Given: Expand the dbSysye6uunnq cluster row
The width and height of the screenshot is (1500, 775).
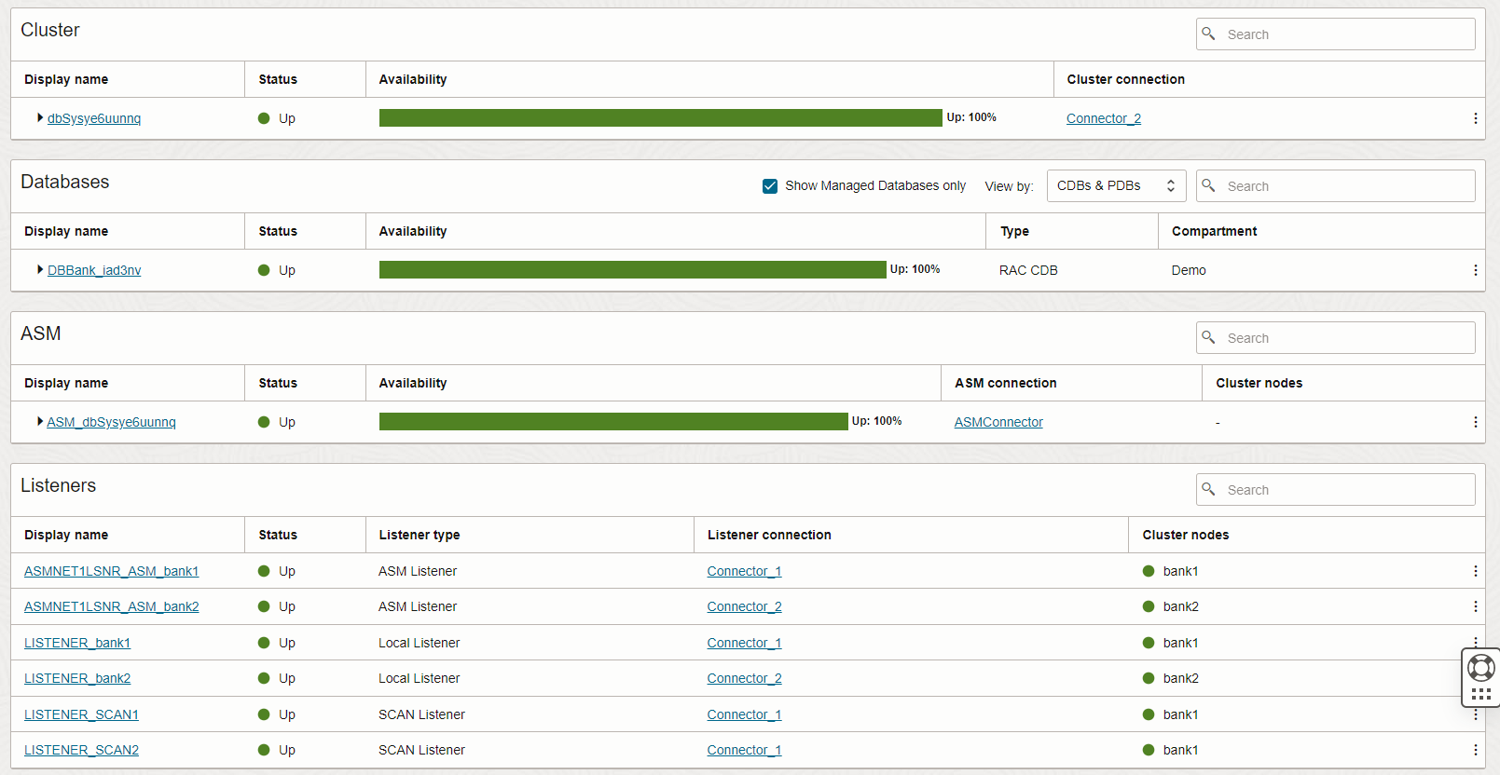Looking at the screenshot, I should (x=40, y=117).
